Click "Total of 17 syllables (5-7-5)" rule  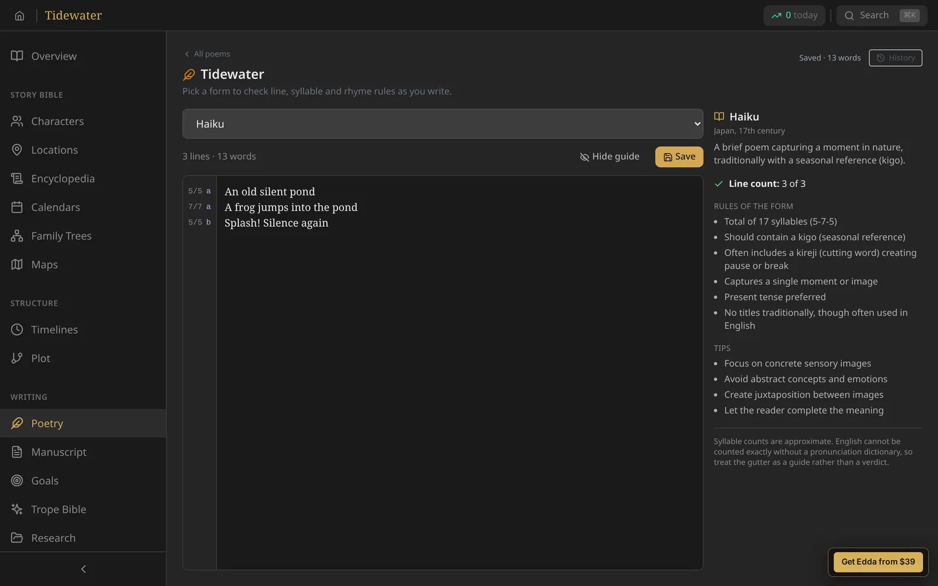click(780, 222)
